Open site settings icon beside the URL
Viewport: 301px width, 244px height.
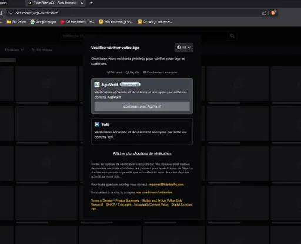click(x=10, y=13)
